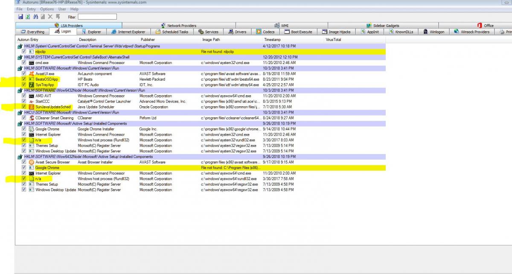512x274 pixels.
Task: Open the Winsock Providers tab
Action: tap(472, 32)
